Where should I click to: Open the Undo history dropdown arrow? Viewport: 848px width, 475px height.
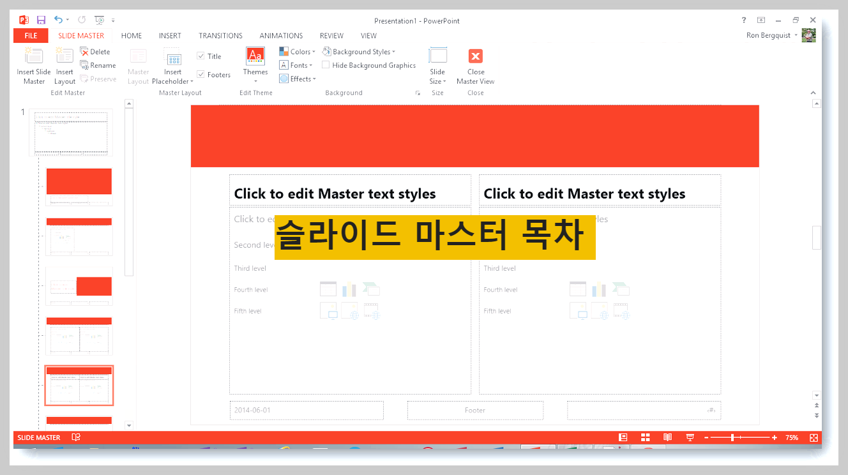(x=67, y=20)
